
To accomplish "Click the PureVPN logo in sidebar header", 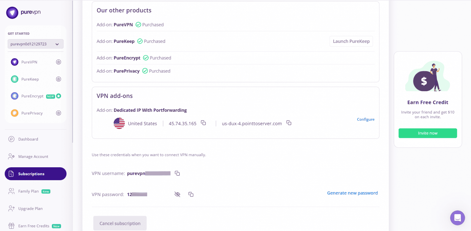I will tap(24, 13).
